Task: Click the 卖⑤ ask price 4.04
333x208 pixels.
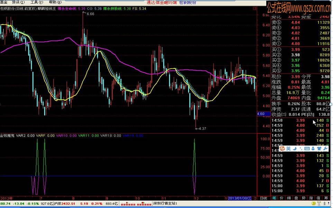Action: 295,22
